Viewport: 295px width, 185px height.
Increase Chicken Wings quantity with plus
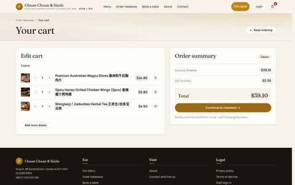pyautogui.click(x=49, y=92)
